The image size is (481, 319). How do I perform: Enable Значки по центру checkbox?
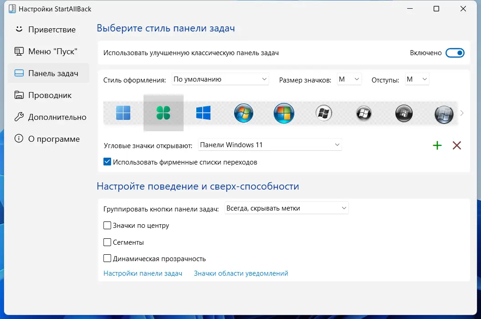pyautogui.click(x=107, y=226)
